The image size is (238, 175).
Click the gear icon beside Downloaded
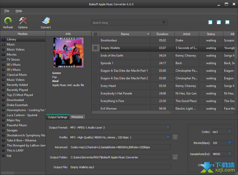pos(3,100)
